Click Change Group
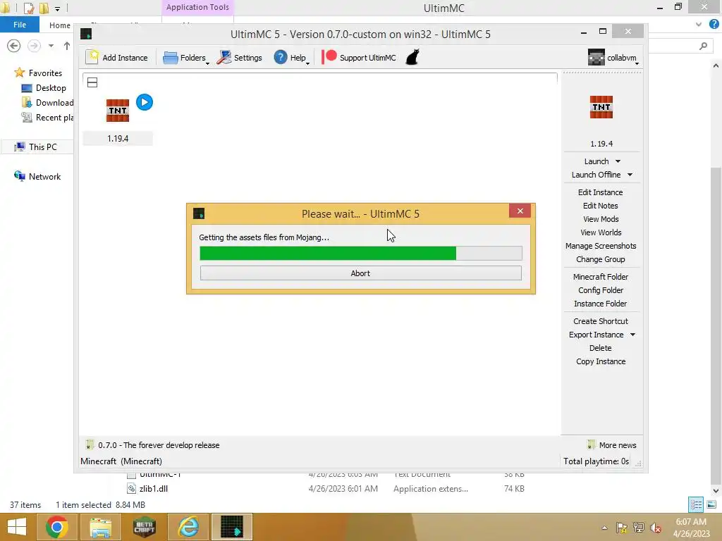722x541 pixels. point(601,259)
